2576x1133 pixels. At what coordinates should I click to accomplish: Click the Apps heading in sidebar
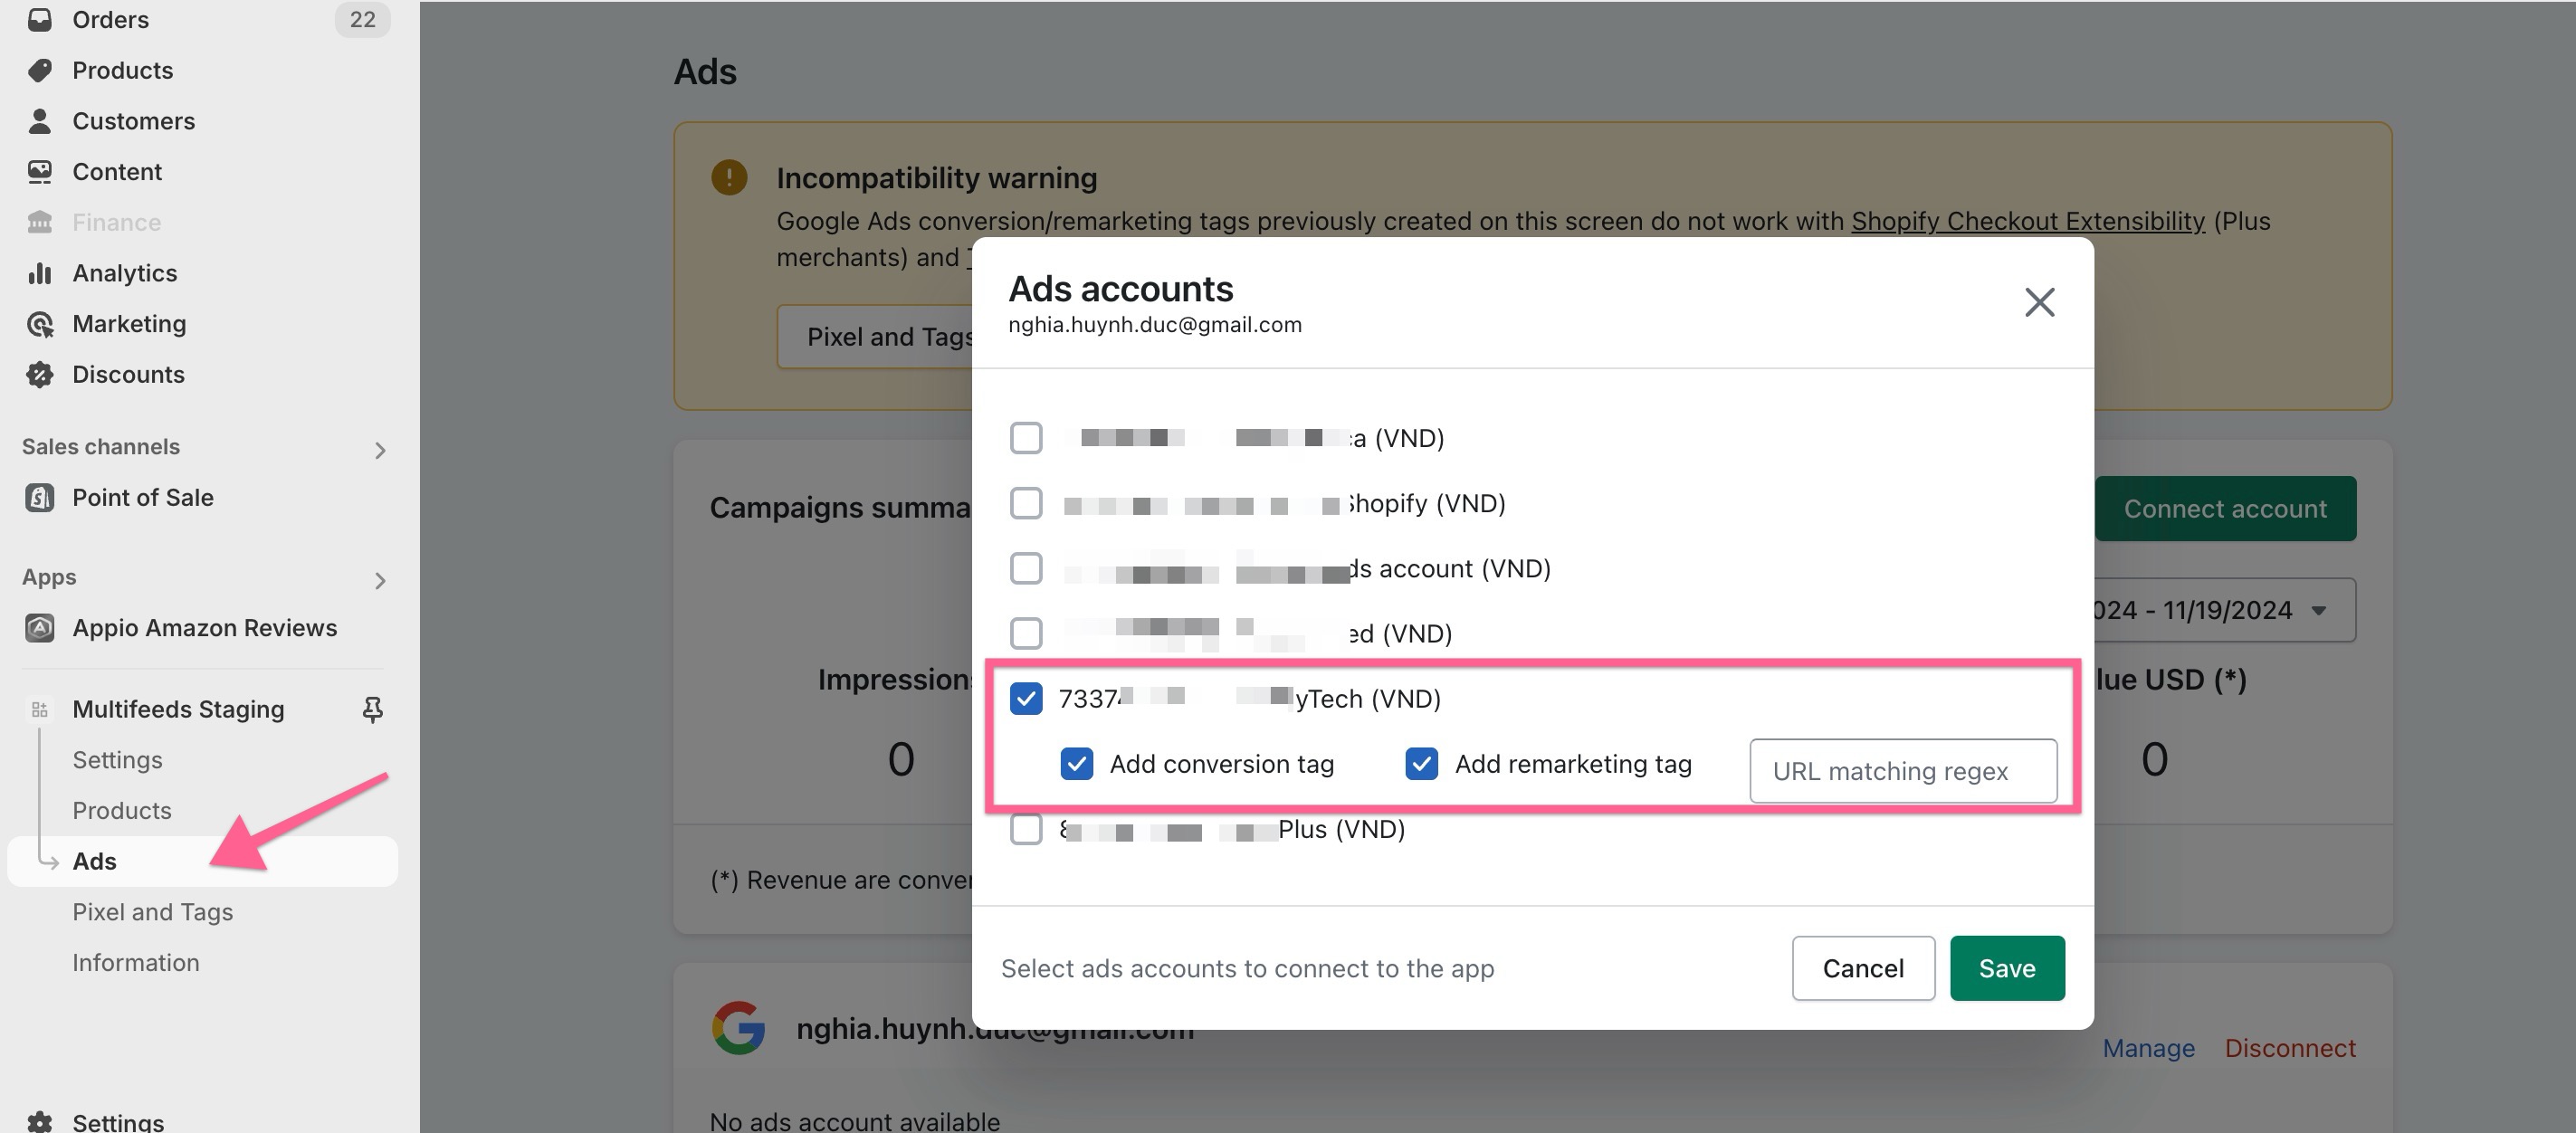tap(49, 577)
